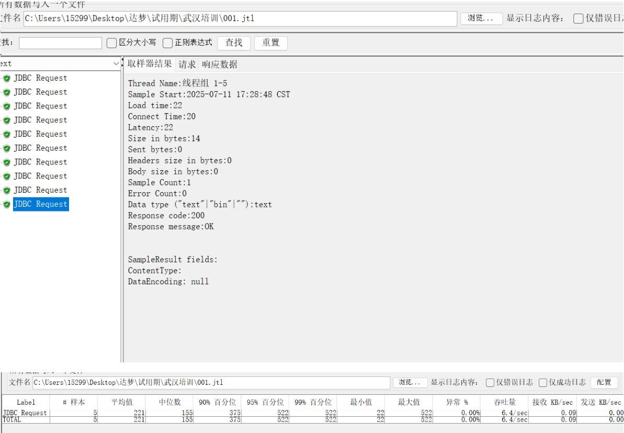Image resolution: width=624 pixels, height=433 pixels.
Task: Toggle the 正则表达式 checkbox
Action: tap(167, 42)
